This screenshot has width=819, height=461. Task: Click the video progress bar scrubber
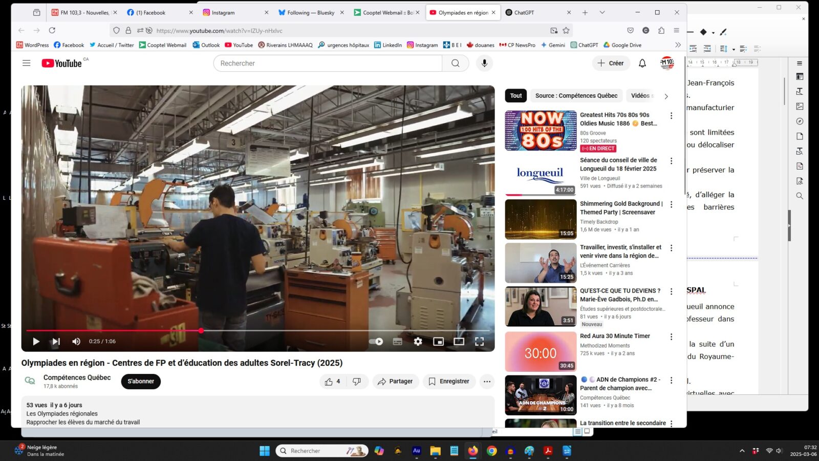pos(201,331)
